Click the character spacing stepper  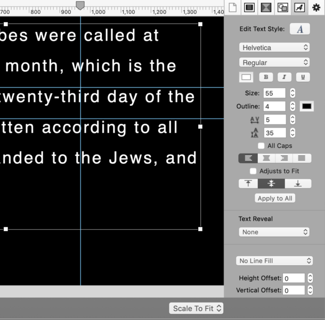point(292,120)
